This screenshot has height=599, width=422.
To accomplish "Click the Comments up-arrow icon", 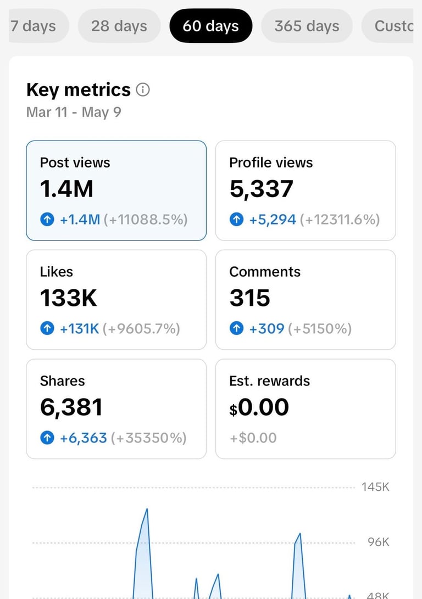I will point(237,328).
